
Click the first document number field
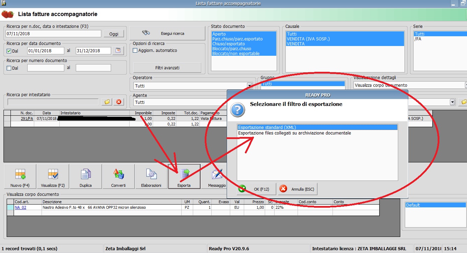(46, 68)
